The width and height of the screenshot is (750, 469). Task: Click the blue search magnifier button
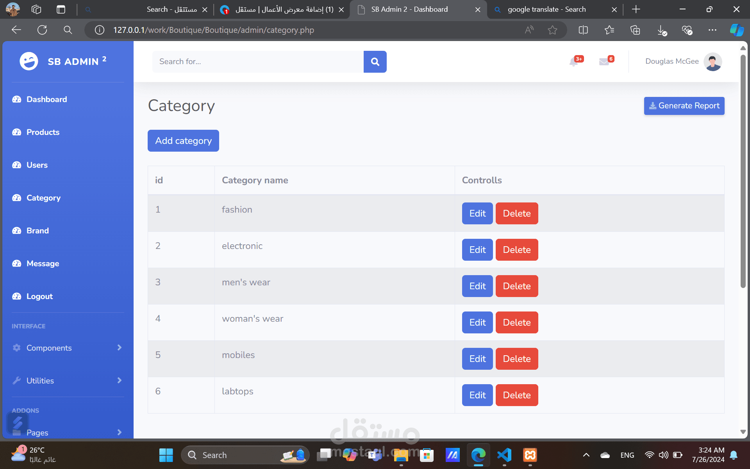(x=375, y=62)
